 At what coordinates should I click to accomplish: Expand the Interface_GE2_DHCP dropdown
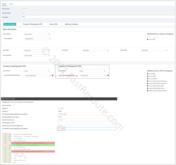point(38,76)
